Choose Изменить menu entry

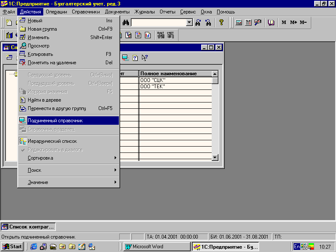(x=68, y=37)
